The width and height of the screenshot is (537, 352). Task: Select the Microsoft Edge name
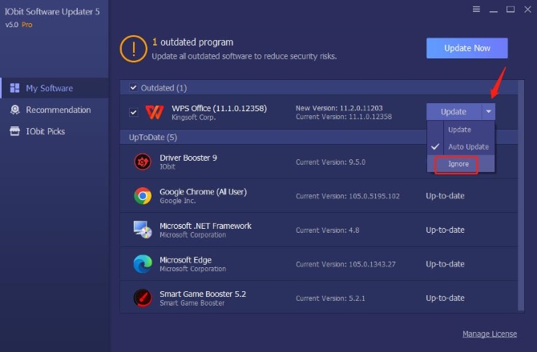(x=185, y=260)
